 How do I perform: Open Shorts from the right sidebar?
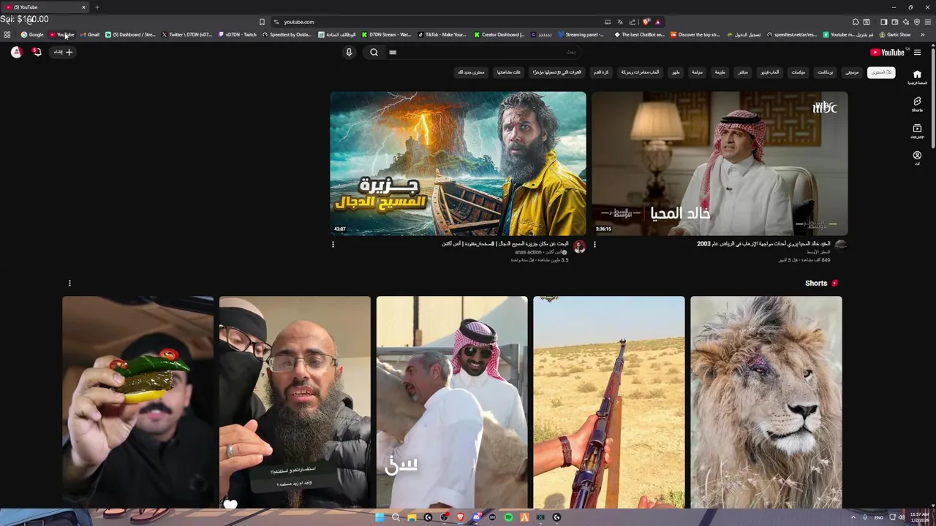917,104
